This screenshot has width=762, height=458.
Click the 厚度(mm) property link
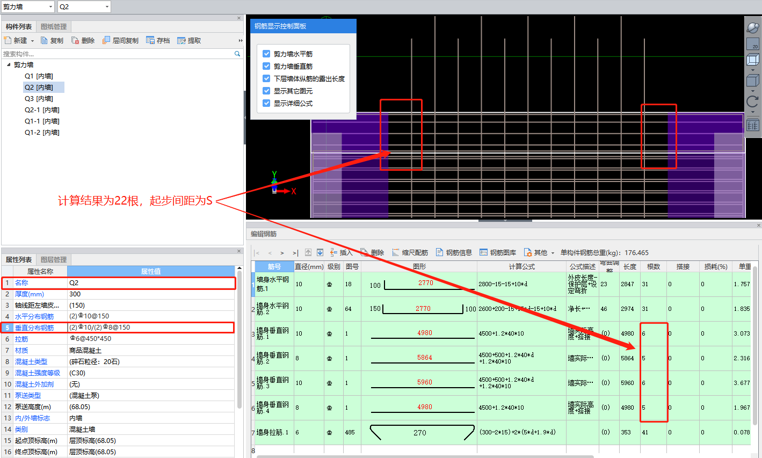30,294
